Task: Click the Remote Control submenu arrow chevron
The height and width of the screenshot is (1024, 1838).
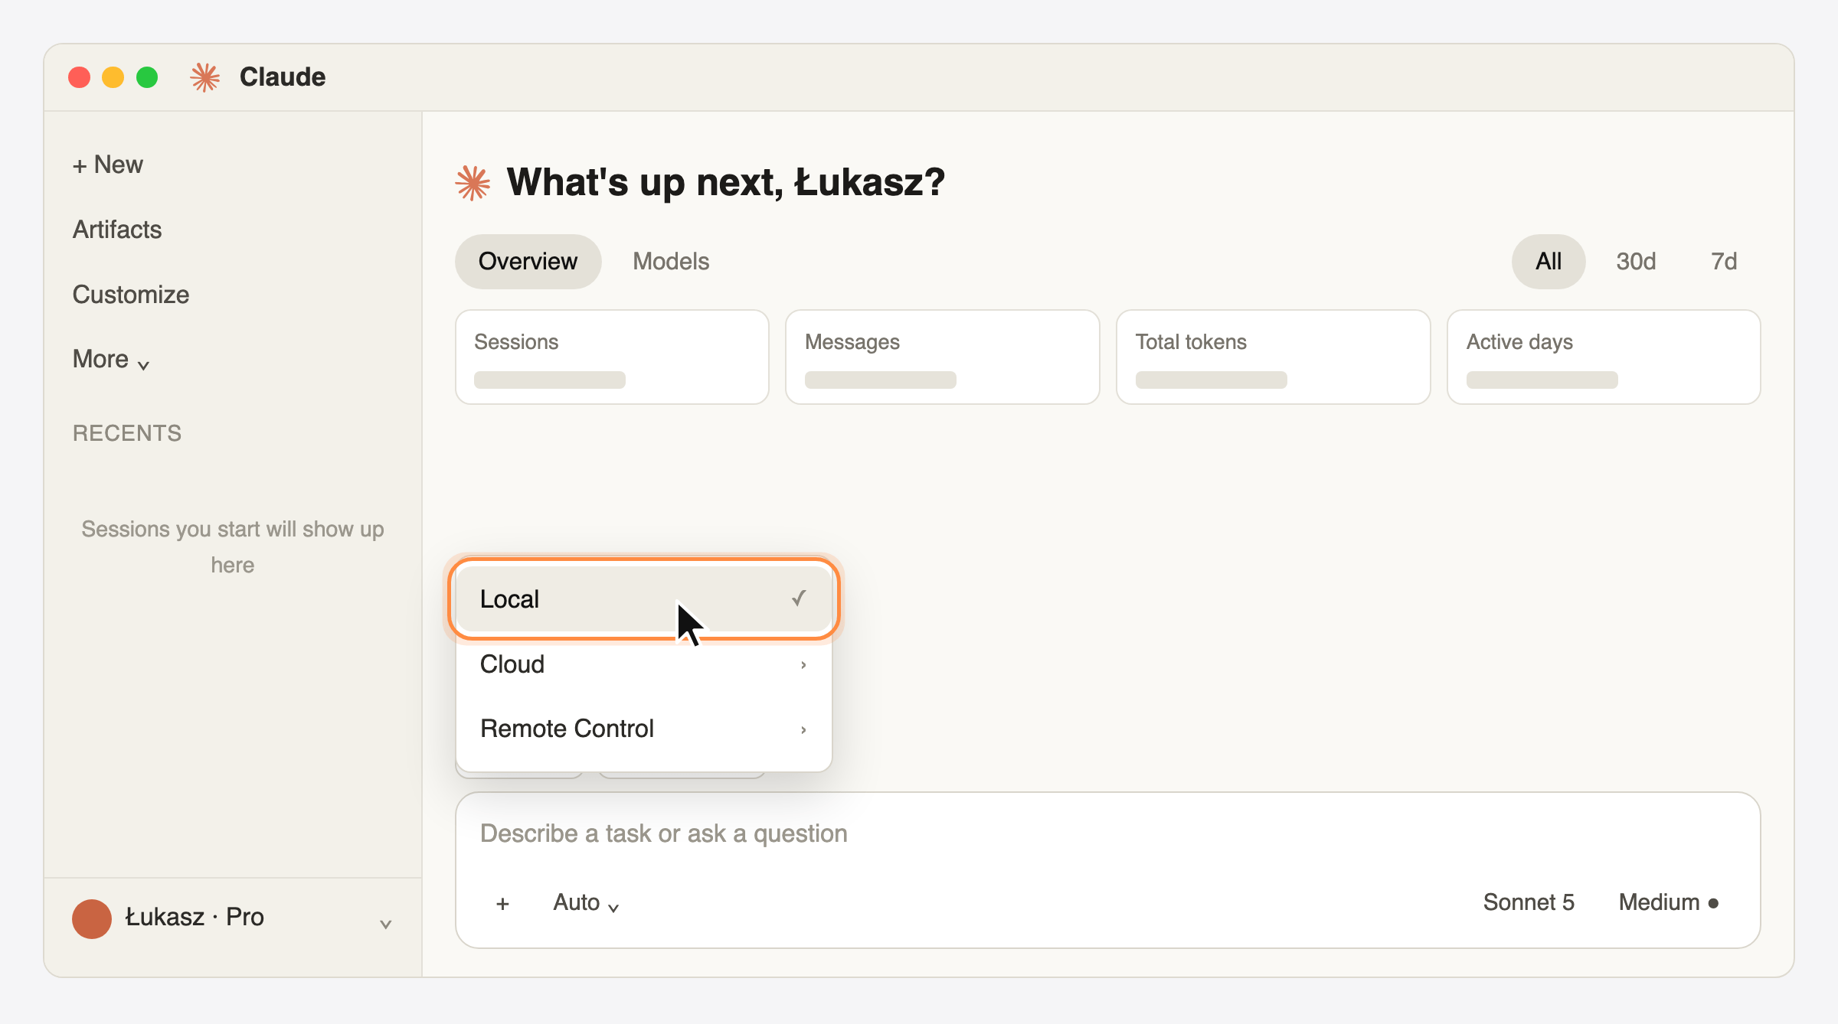Action: click(803, 730)
